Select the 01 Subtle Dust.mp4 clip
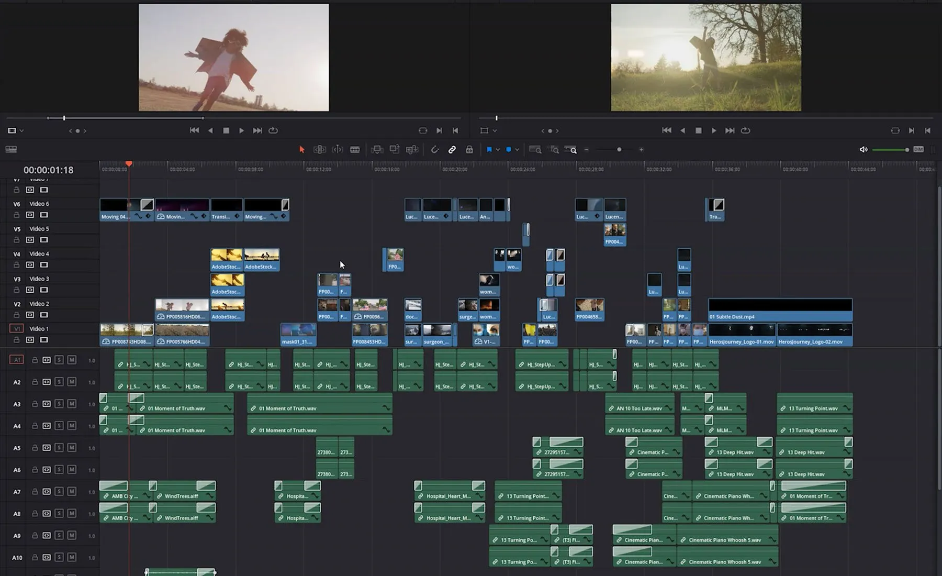942x576 pixels. (x=780, y=310)
